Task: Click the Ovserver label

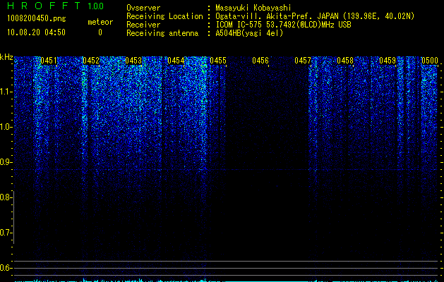Action: coord(143,8)
